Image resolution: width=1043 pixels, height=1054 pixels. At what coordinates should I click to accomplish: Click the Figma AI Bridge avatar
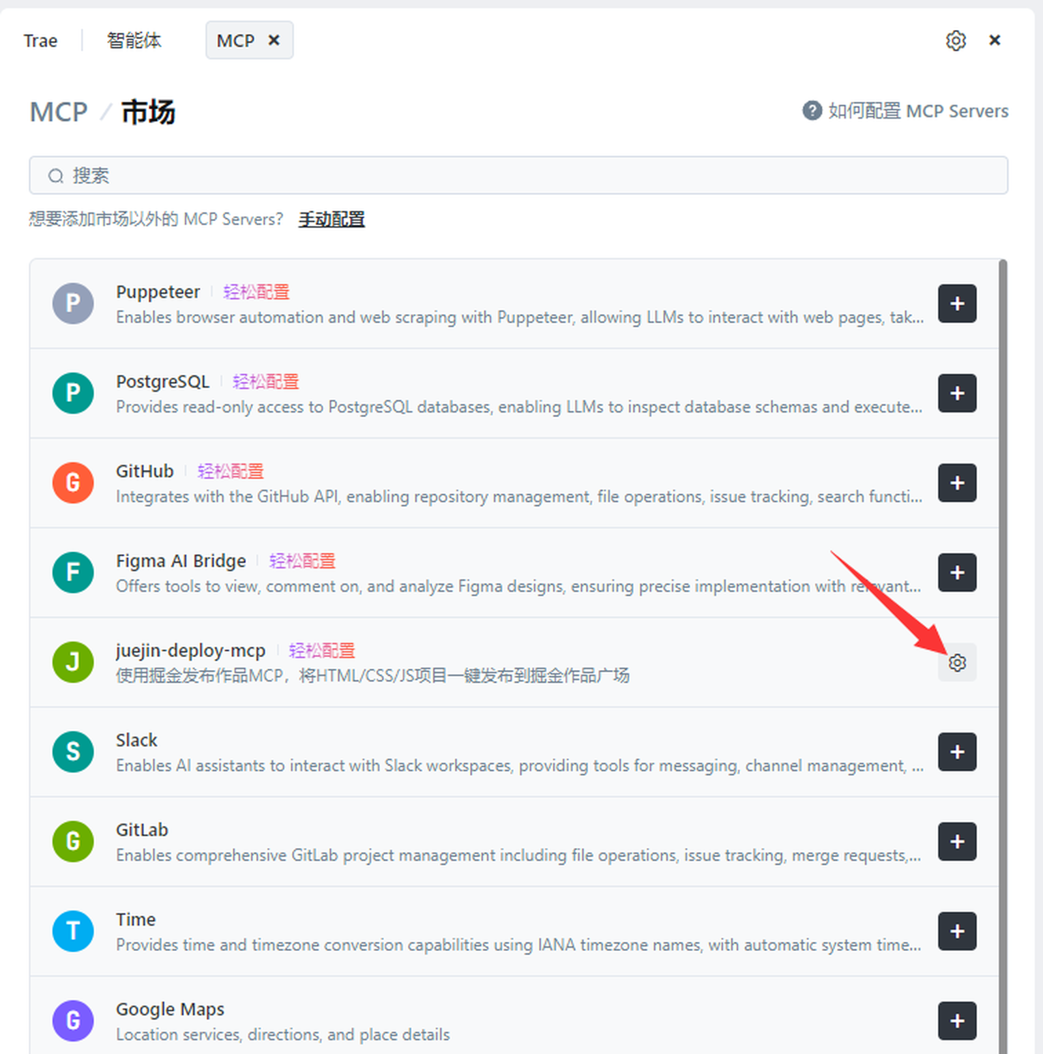[73, 572]
